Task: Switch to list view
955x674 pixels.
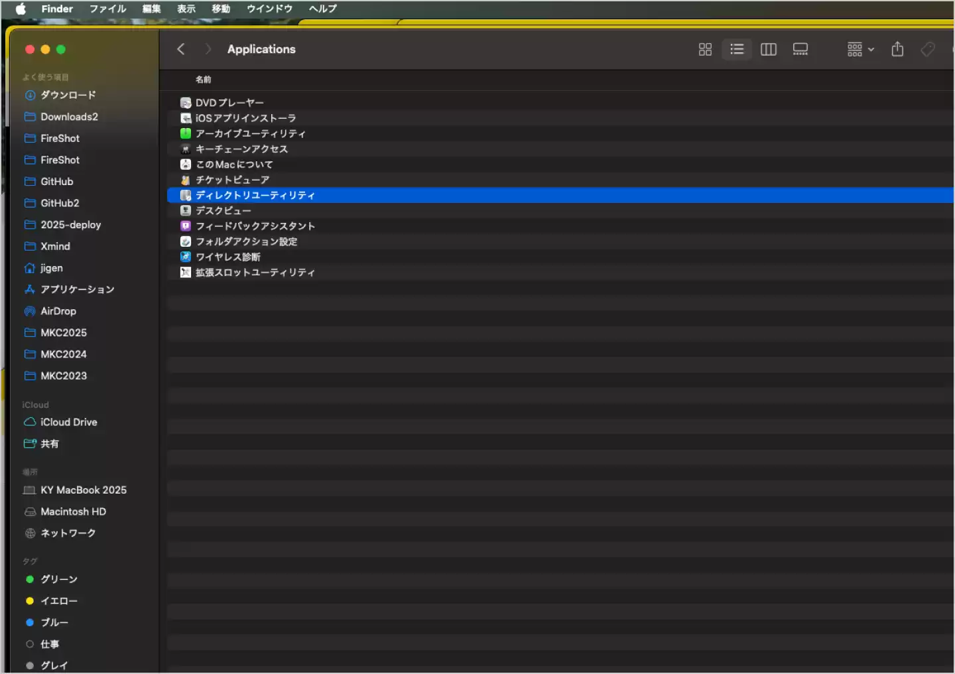Action: (x=737, y=50)
